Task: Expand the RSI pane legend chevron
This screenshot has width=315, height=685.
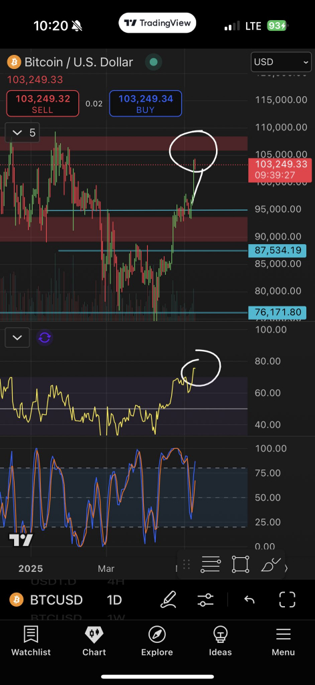Action: click(17, 338)
